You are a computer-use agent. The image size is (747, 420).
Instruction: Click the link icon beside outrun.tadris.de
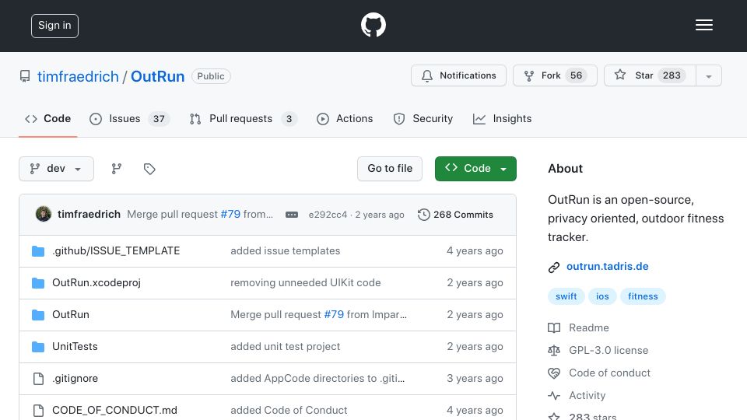coord(553,267)
